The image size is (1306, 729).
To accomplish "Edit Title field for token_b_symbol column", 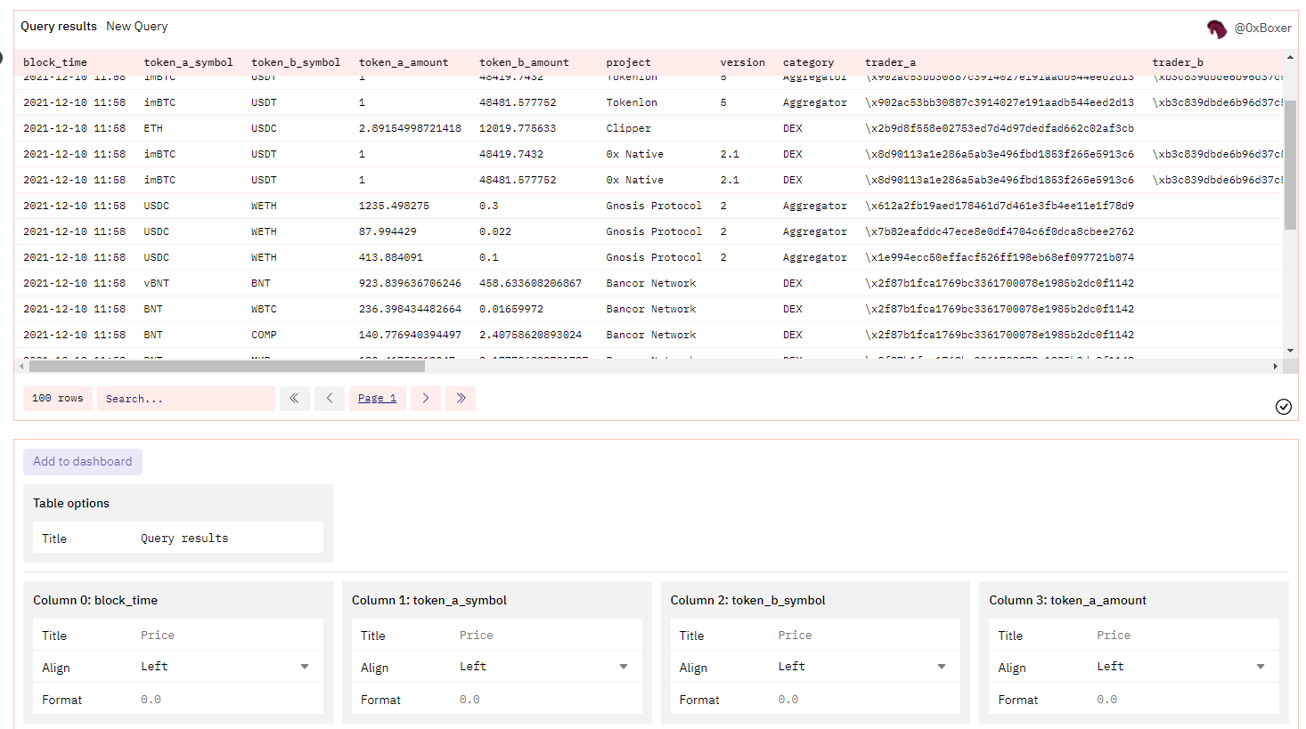I will click(x=865, y=636).
